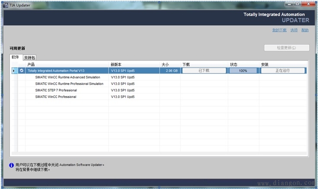
Task: Switch to the 软件 tab
Action: 16,57
